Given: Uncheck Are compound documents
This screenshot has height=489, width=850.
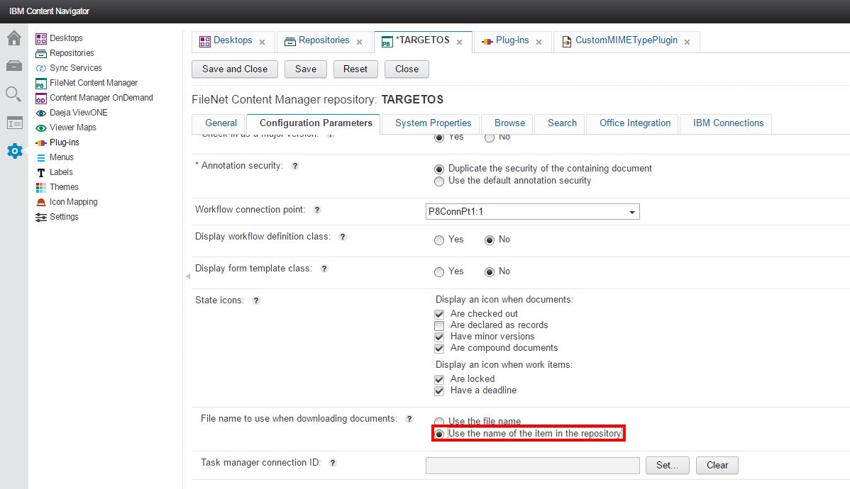Looking at the screenshot, I should click(x=439, y=348).
